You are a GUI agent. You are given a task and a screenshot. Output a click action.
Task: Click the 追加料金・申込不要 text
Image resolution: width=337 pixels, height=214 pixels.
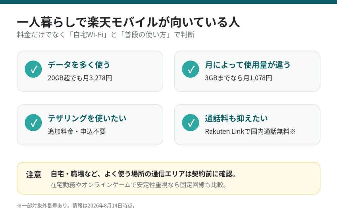click(x=77, y=132)
